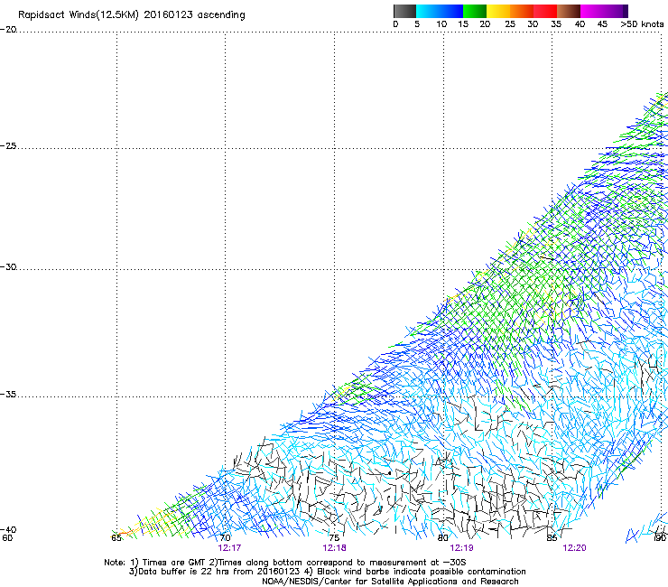Click the '>50 knots' legend label
The width and height of the screenshot is (668, 587).
click(642, 24)
